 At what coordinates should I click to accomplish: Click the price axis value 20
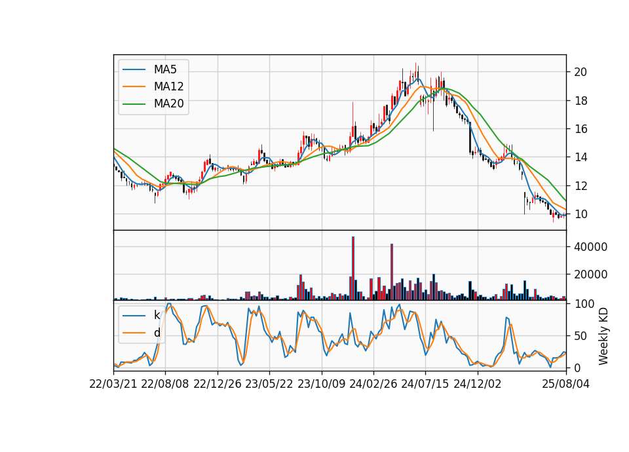point(581,72)
